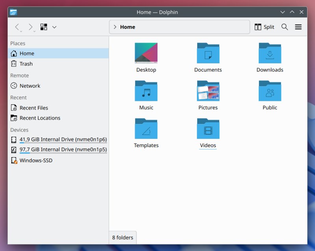Open the Public folder

[270, 91]
